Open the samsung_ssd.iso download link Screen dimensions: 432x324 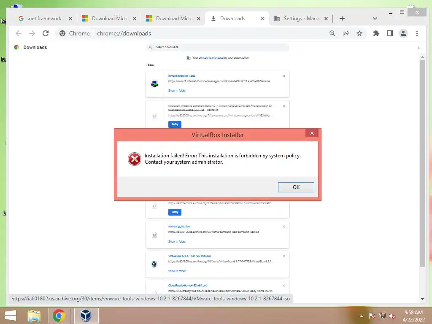pyautogui.click(x=179, y=226)
